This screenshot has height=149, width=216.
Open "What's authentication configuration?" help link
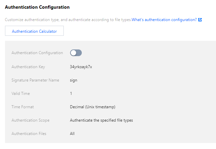click(x=164, y=20)
